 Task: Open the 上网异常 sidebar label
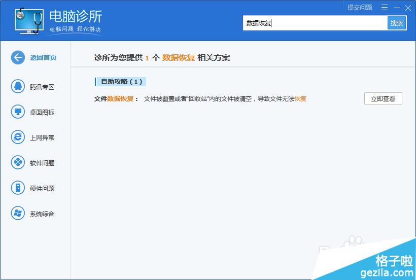(x=42, y=137)
